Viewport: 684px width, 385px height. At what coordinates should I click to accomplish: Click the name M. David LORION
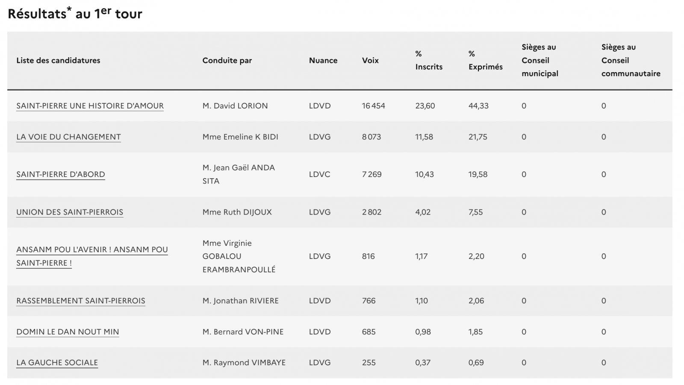pyautogui.click(x=235, y=106)
